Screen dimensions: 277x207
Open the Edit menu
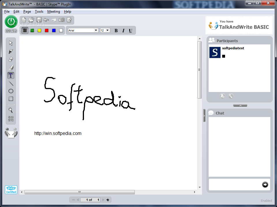tap(16, 12)
